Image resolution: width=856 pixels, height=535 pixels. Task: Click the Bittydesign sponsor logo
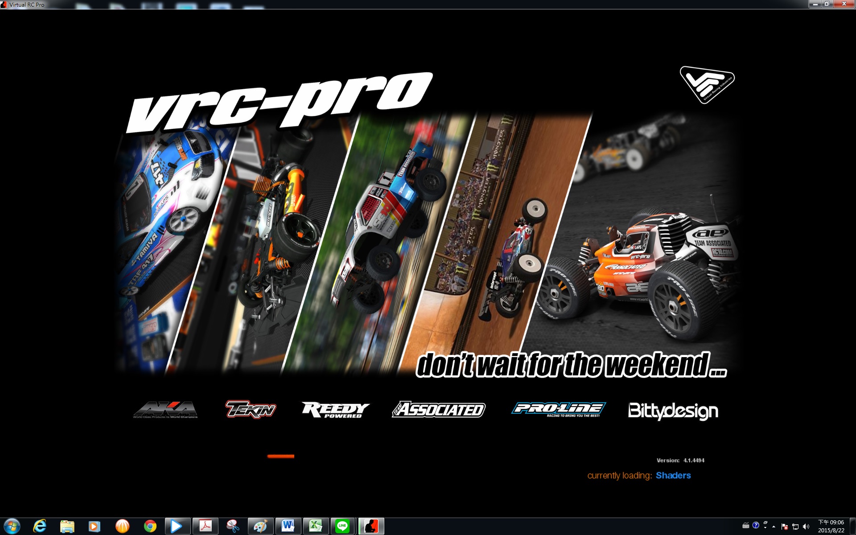[x=673, y=411]
